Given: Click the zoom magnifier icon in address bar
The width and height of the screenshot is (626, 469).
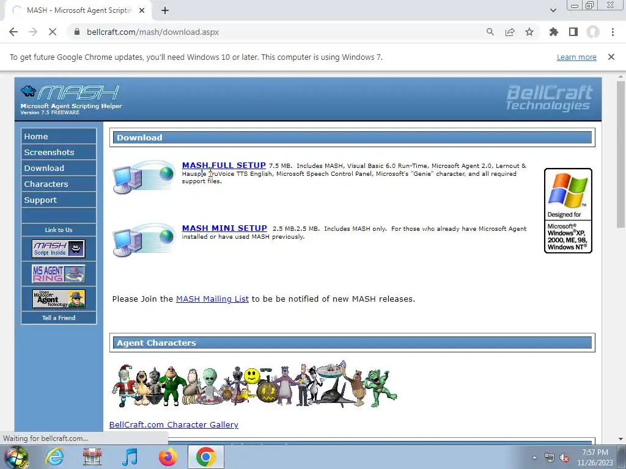Looking at the screenshot, I should coord(490,32).
